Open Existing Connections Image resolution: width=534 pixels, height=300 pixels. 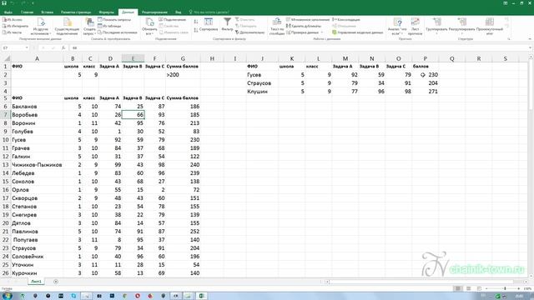click(x=67, y=27)
